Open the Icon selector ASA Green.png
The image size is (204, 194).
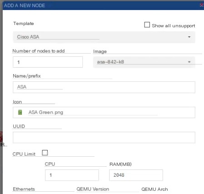point(104,112)
